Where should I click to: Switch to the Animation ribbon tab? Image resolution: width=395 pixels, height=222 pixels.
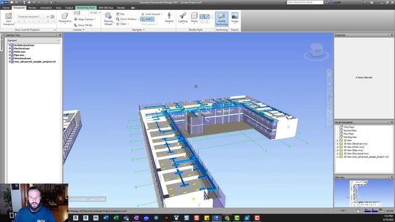(46, 8)
